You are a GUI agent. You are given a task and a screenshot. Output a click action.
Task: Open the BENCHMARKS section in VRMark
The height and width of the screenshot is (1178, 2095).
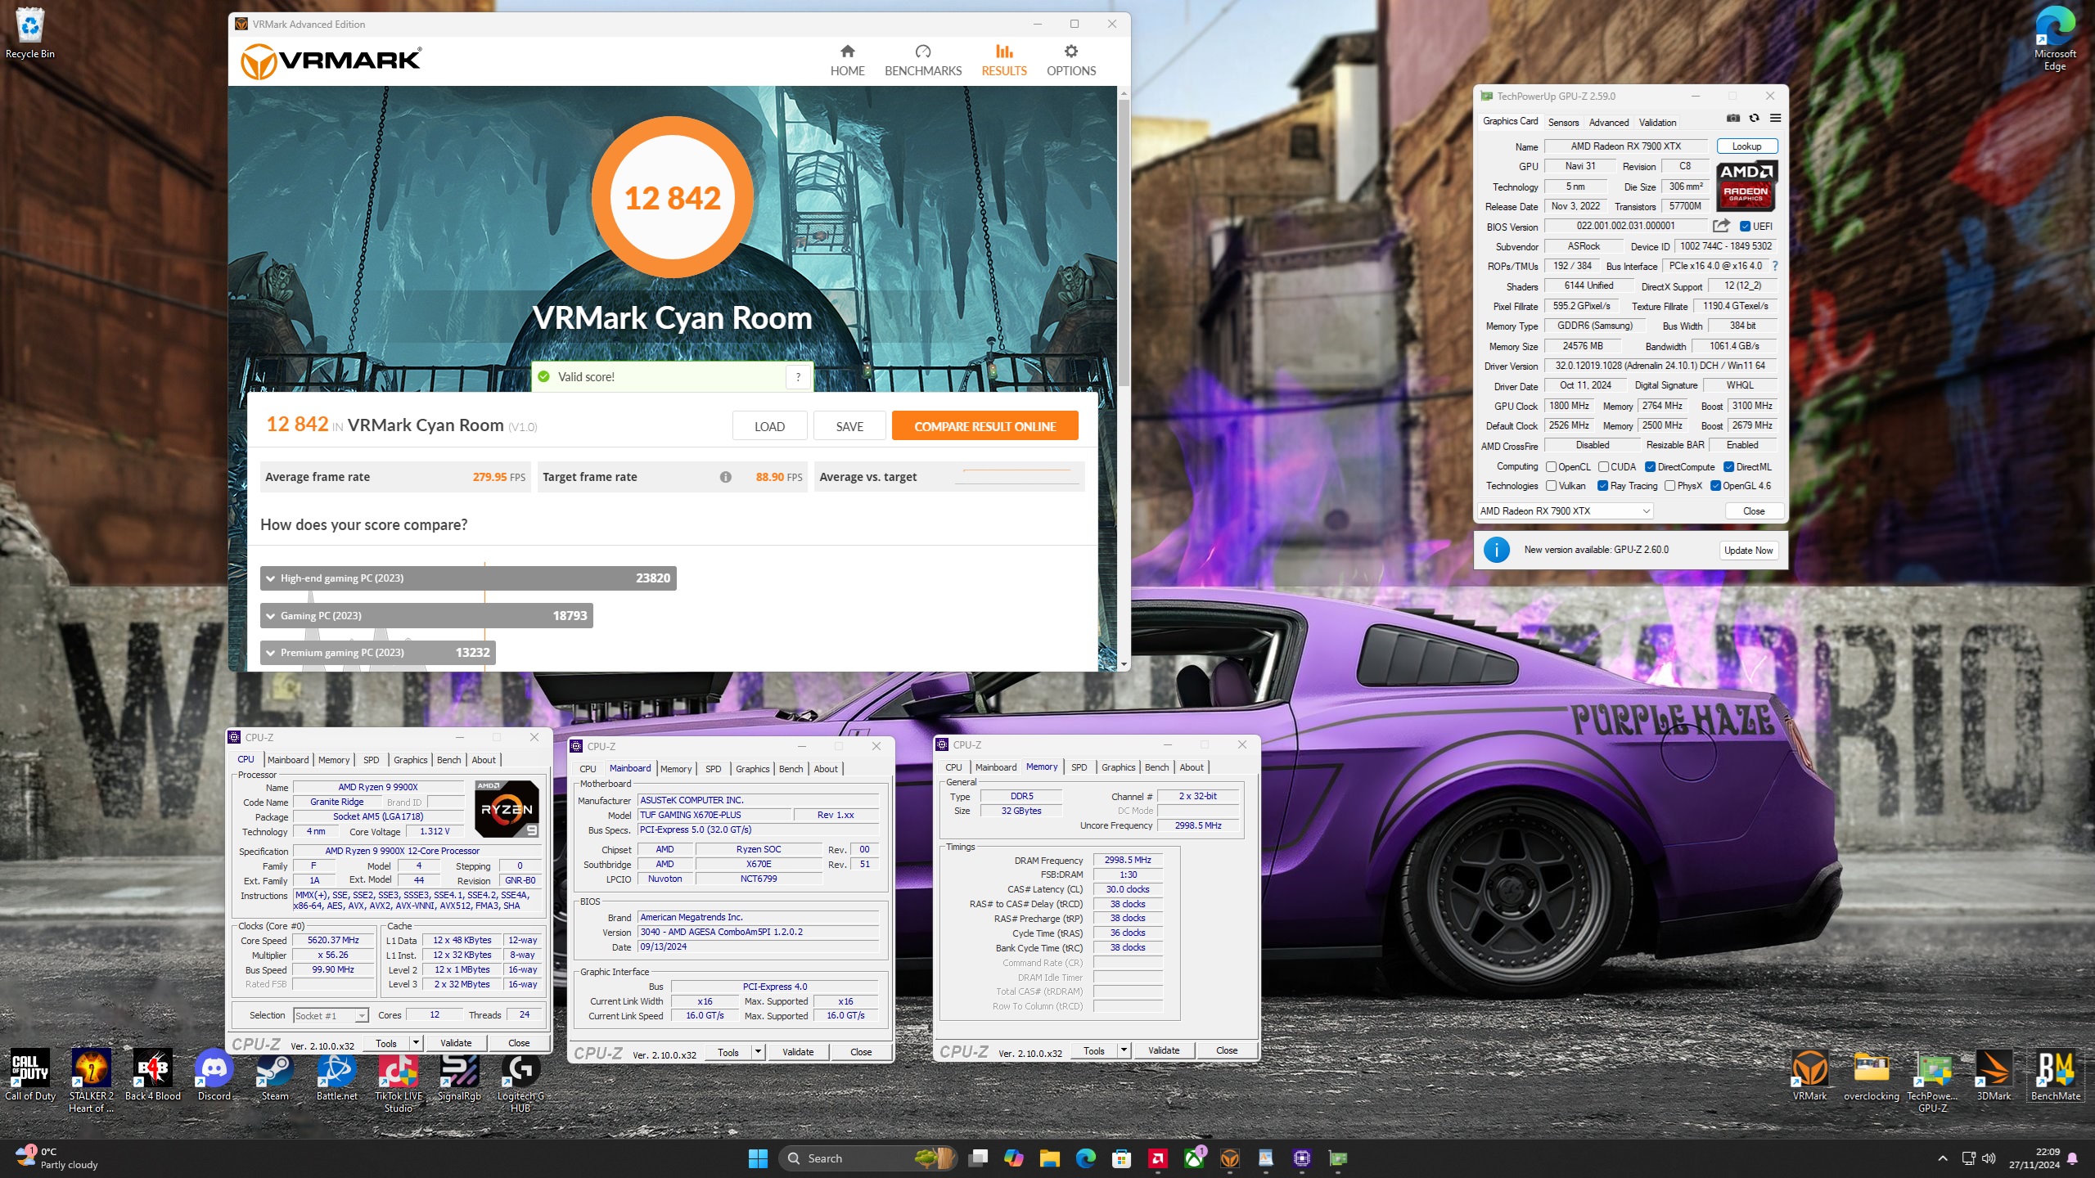923,61
